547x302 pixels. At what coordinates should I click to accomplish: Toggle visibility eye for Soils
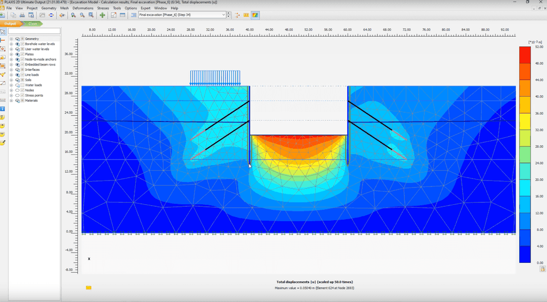tap(17, 80)
